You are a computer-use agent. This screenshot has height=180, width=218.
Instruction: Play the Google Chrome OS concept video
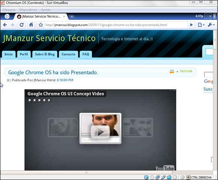pyautogui.click(x=101, y=132)
